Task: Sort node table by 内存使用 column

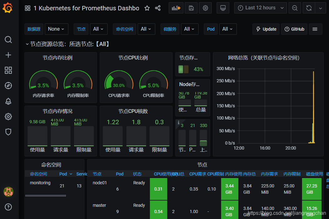Action: pyautogui.click(x=234, y=174)
